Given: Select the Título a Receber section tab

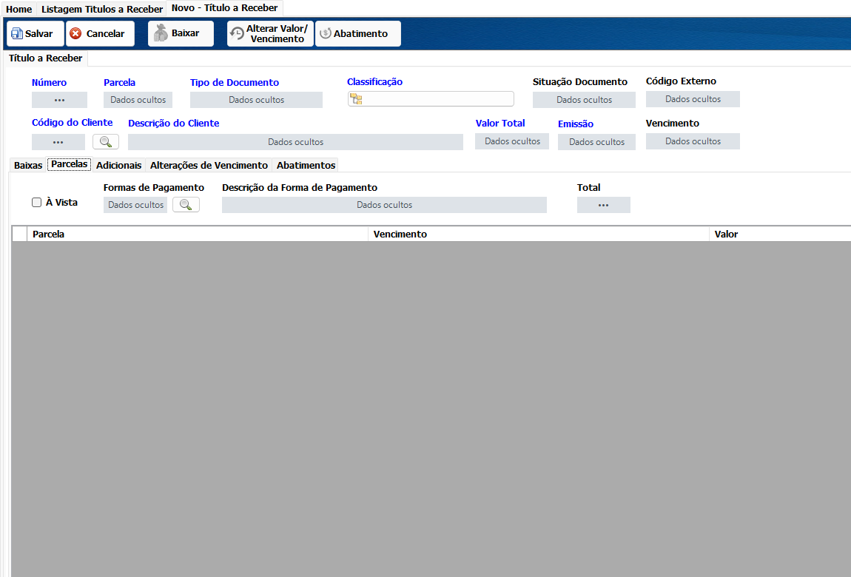Looking at the screenshot, I should (x=46, y=58).
